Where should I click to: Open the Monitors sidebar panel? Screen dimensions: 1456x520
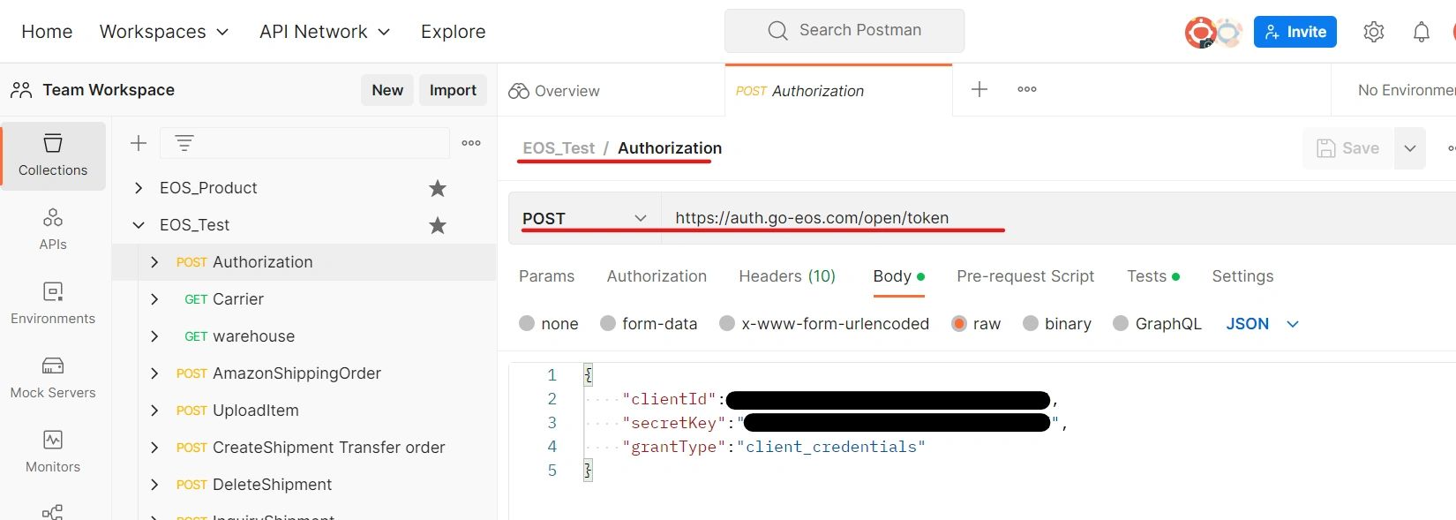pos(53,451)
